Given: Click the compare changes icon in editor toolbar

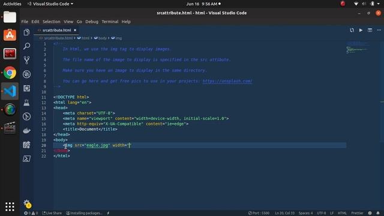Looking at the screenshot, I should click(352, 30).
